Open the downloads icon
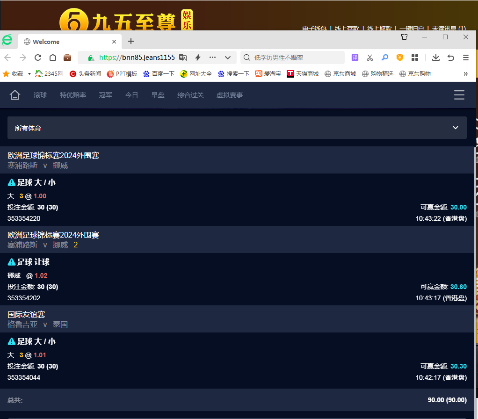 [436, 58]
